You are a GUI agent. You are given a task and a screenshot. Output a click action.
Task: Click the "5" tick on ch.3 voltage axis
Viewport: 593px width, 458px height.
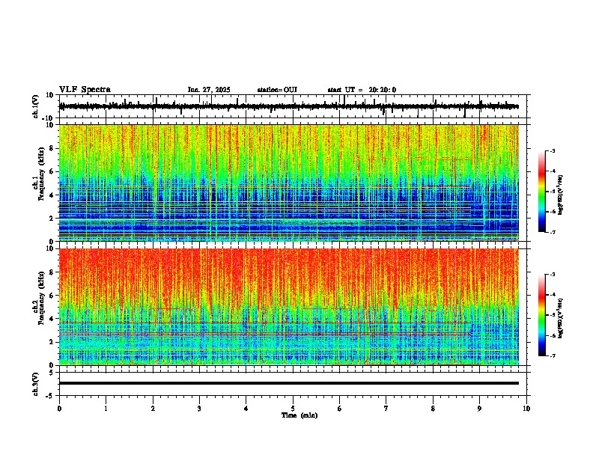[52, 373]
